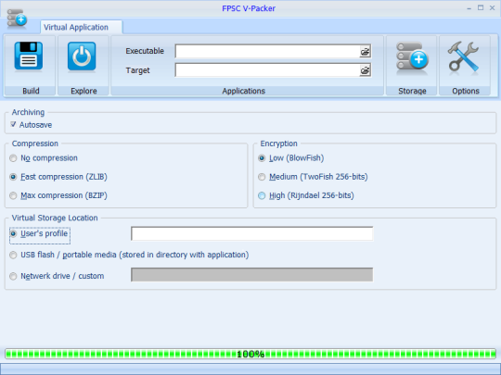Click the Applications group label
The width and height of the screenshot is (501, 375).
(244, 91)
